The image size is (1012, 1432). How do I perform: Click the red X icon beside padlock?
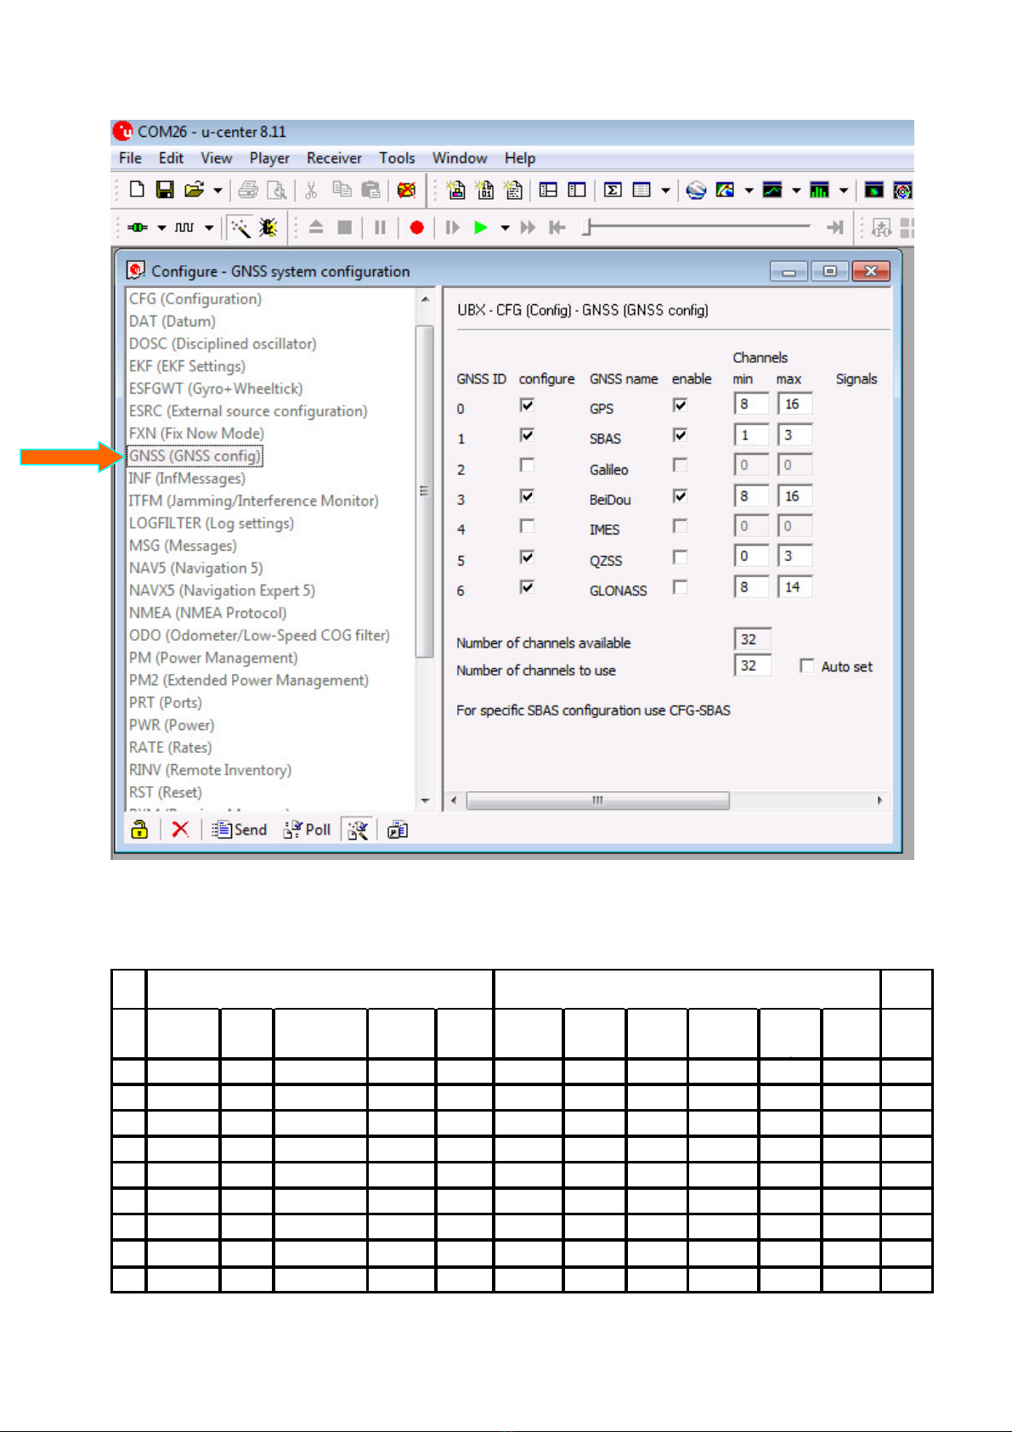[x=180, y=829]
